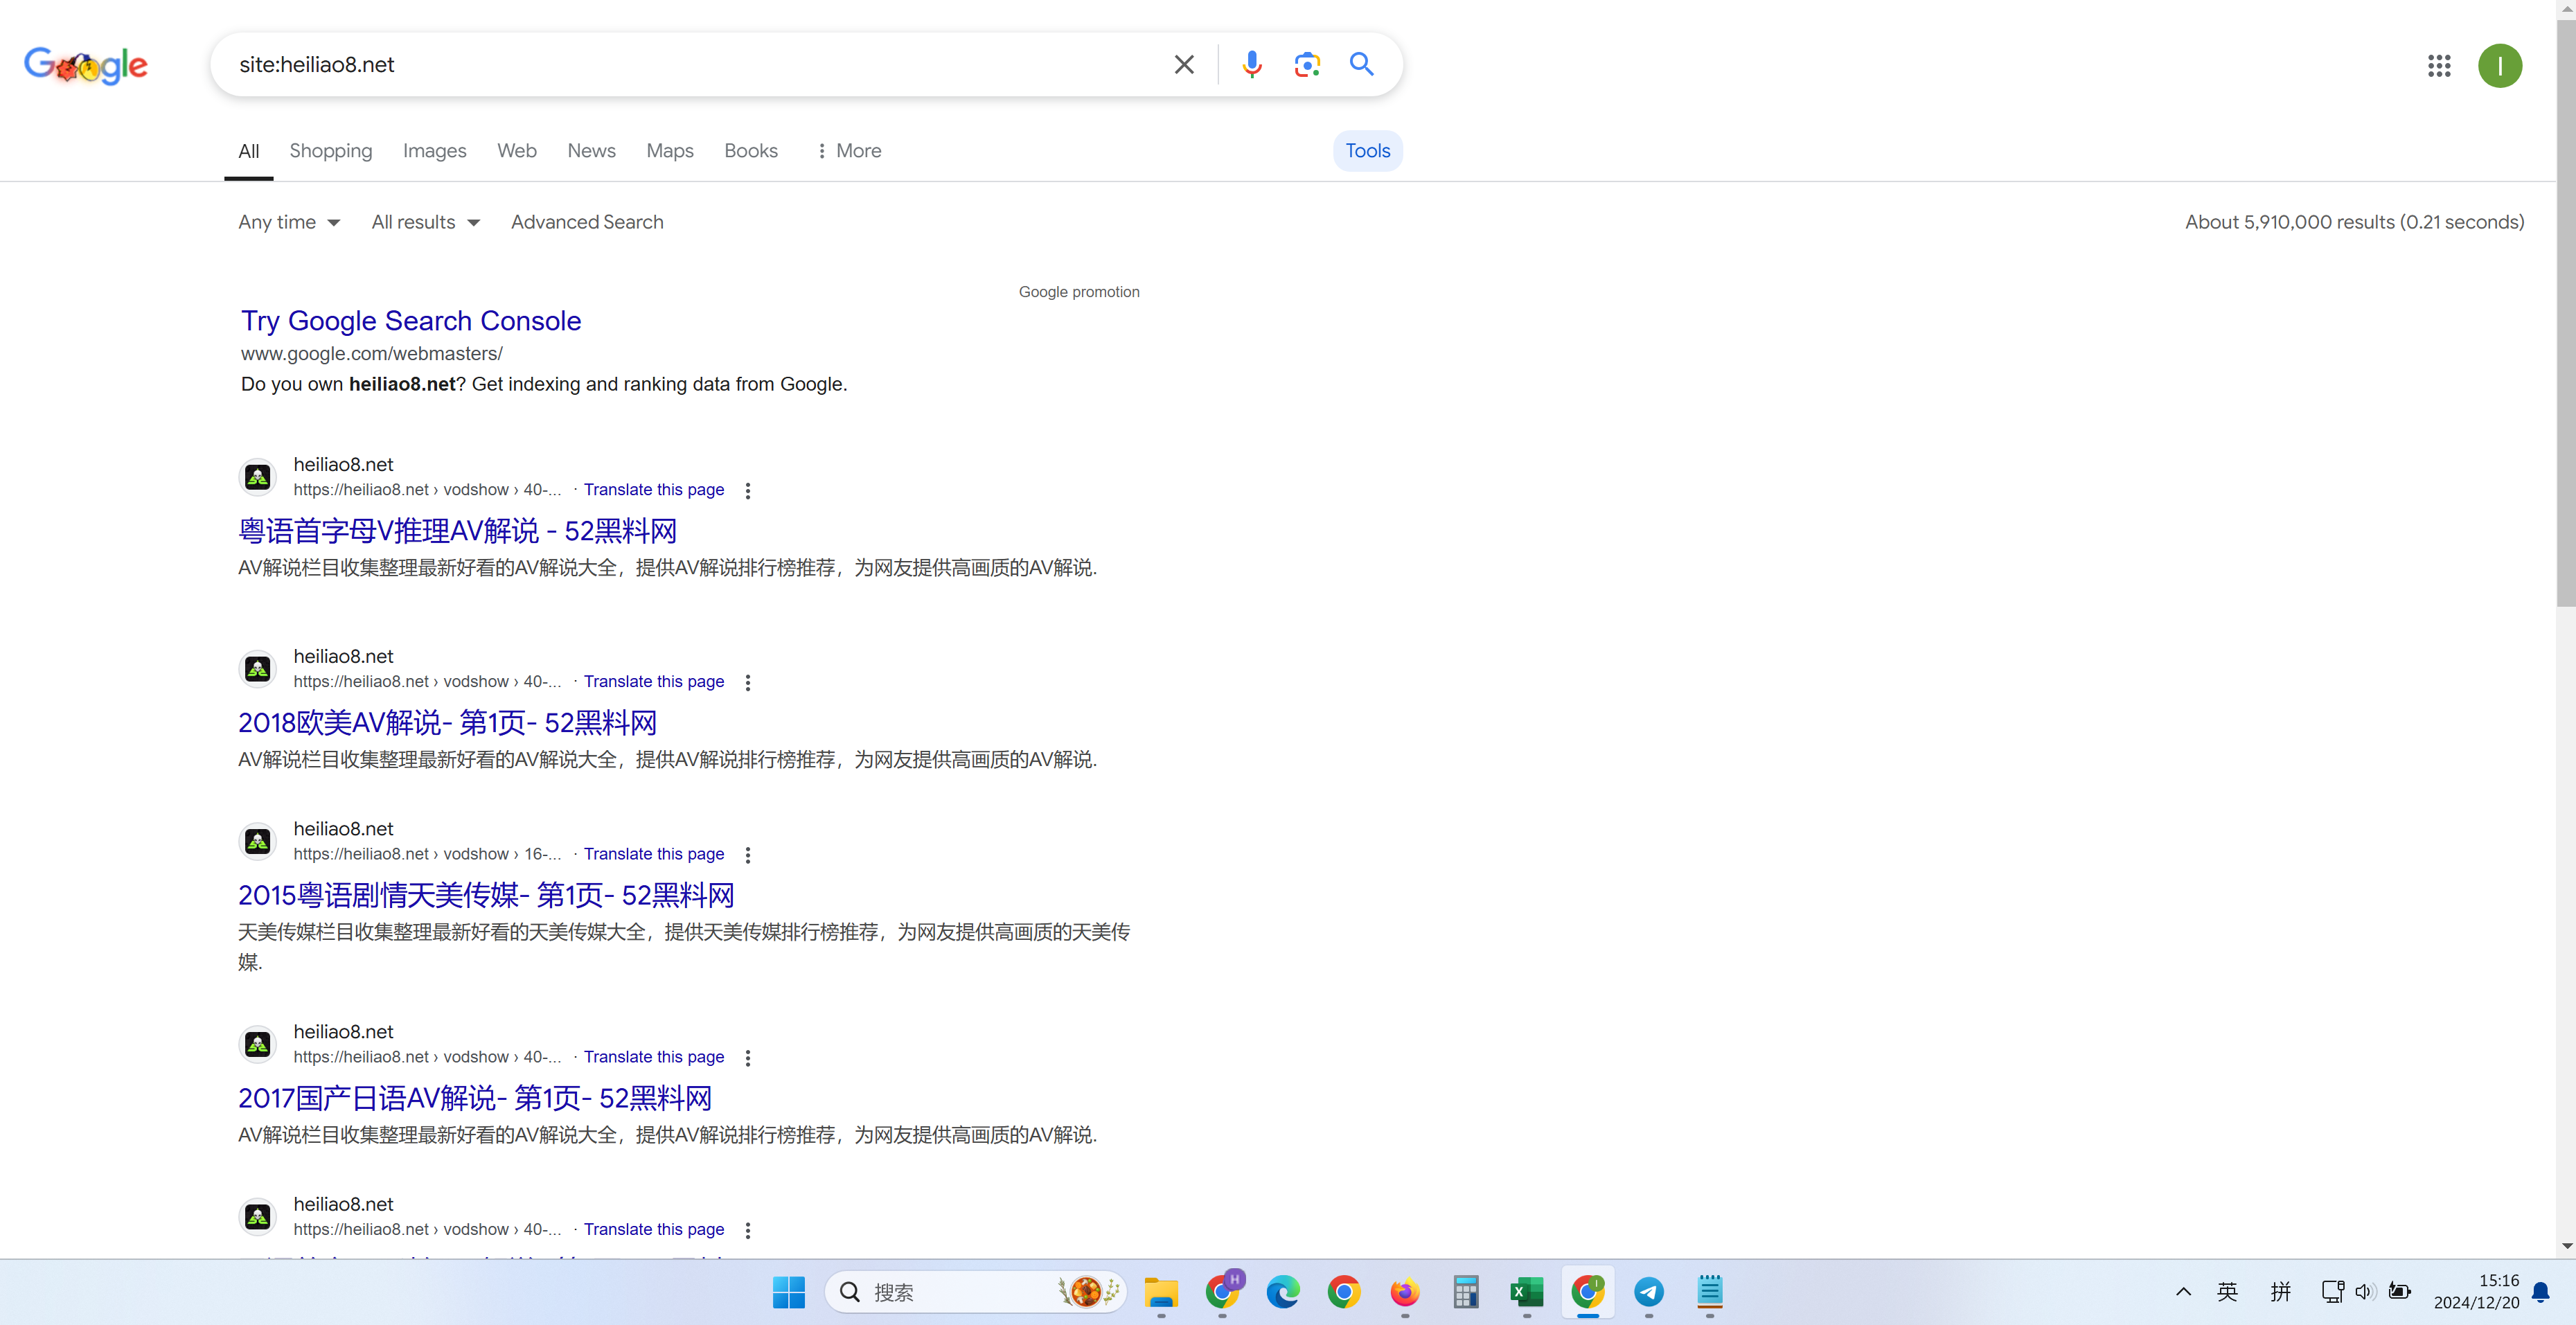2576x1325 pixels.
Task: Open the All results filter dropdown
Action: 426,222
